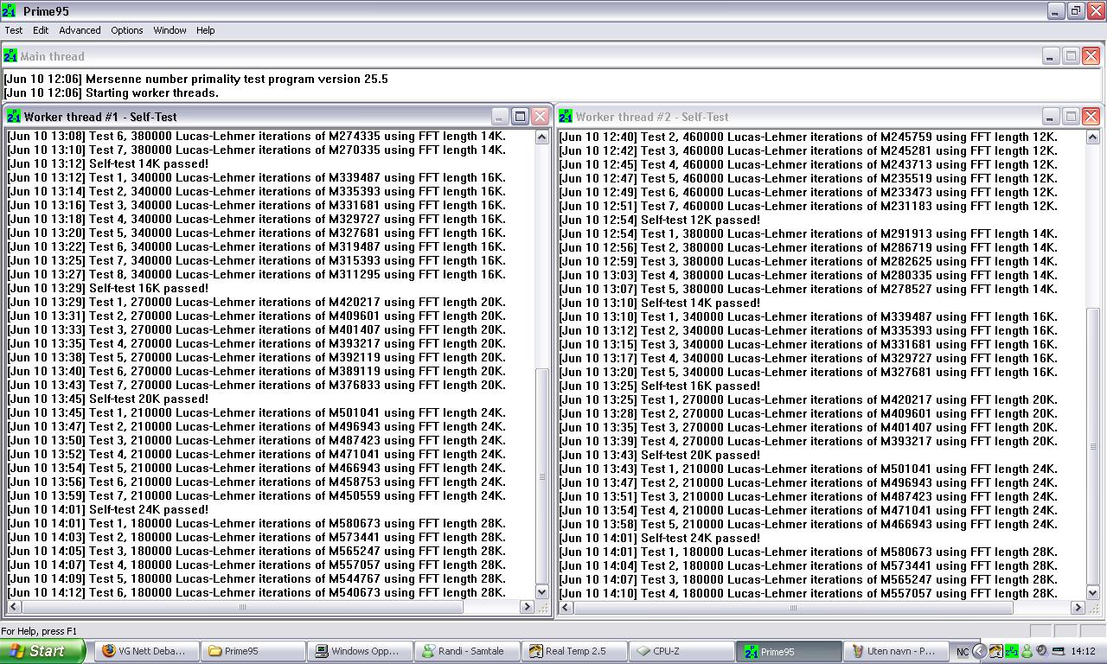Click right arrow of Worker thread #2 horizontal scrollbar
The height and width of the screenshot is (664, 1107).
[1078, 607]
